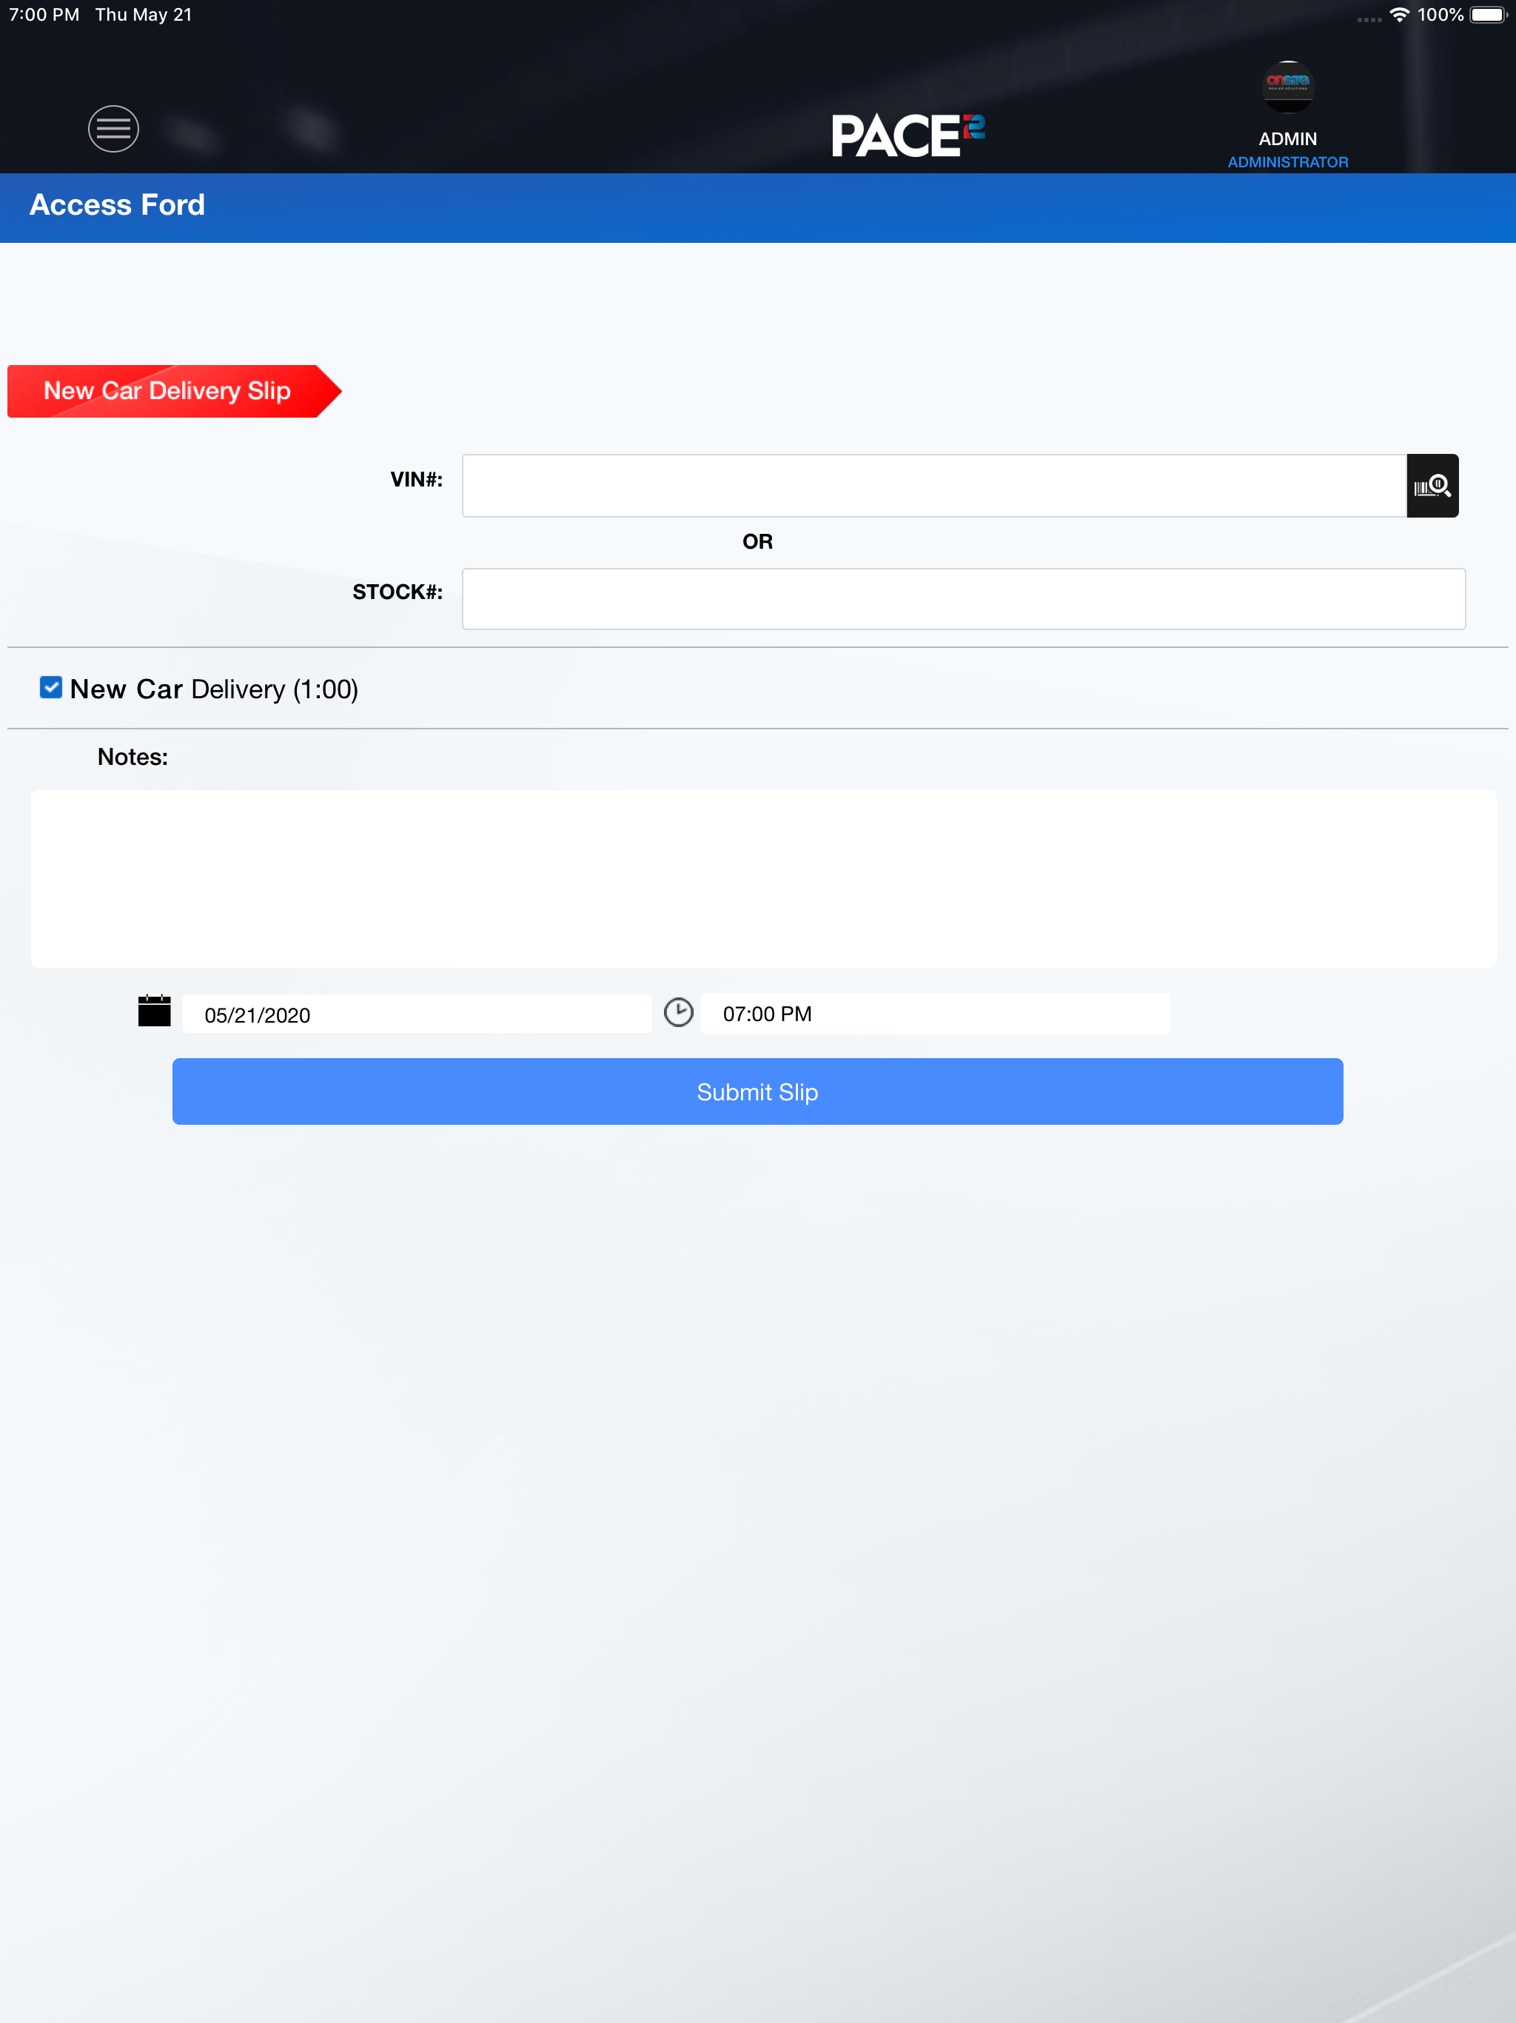Tap the VIN barcode scanner icon
Screen dimensions: 1516x2023
point(1432,486)
